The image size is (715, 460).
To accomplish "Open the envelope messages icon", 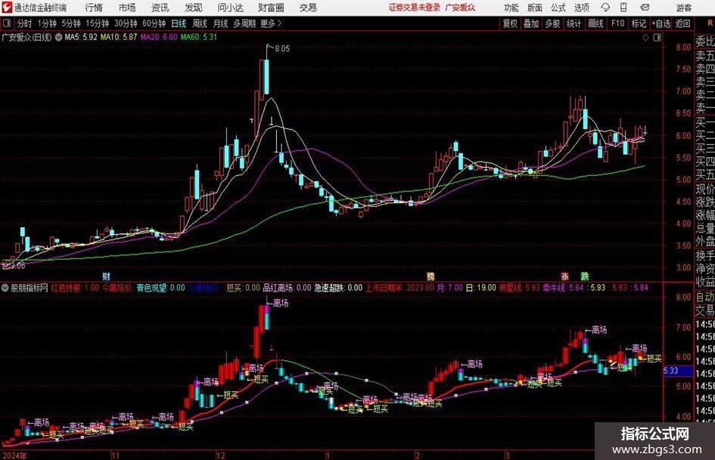I will (645, 8).
